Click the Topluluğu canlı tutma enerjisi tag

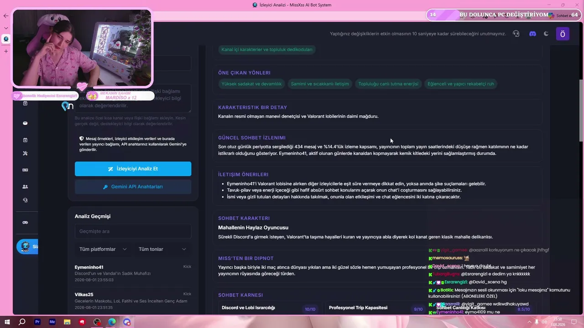(x=388, y=84)
